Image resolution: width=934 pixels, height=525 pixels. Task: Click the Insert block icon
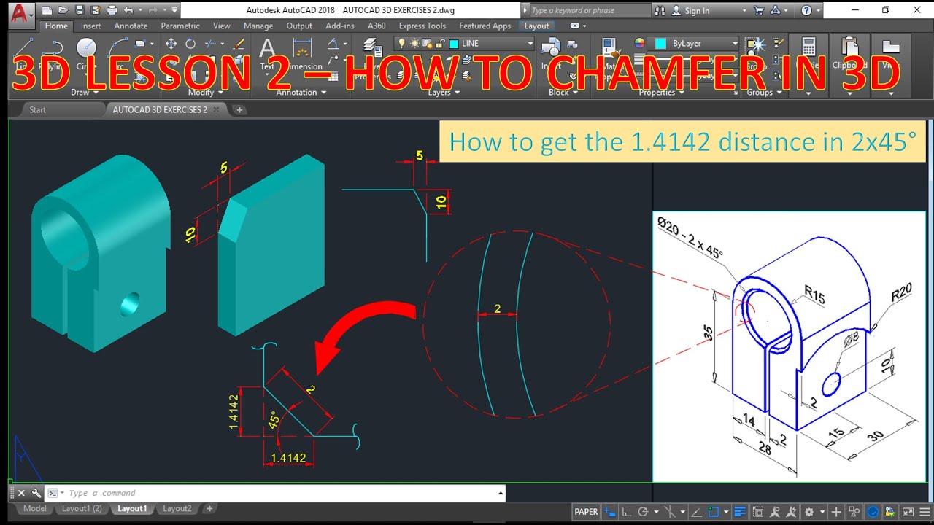[551, 47]
